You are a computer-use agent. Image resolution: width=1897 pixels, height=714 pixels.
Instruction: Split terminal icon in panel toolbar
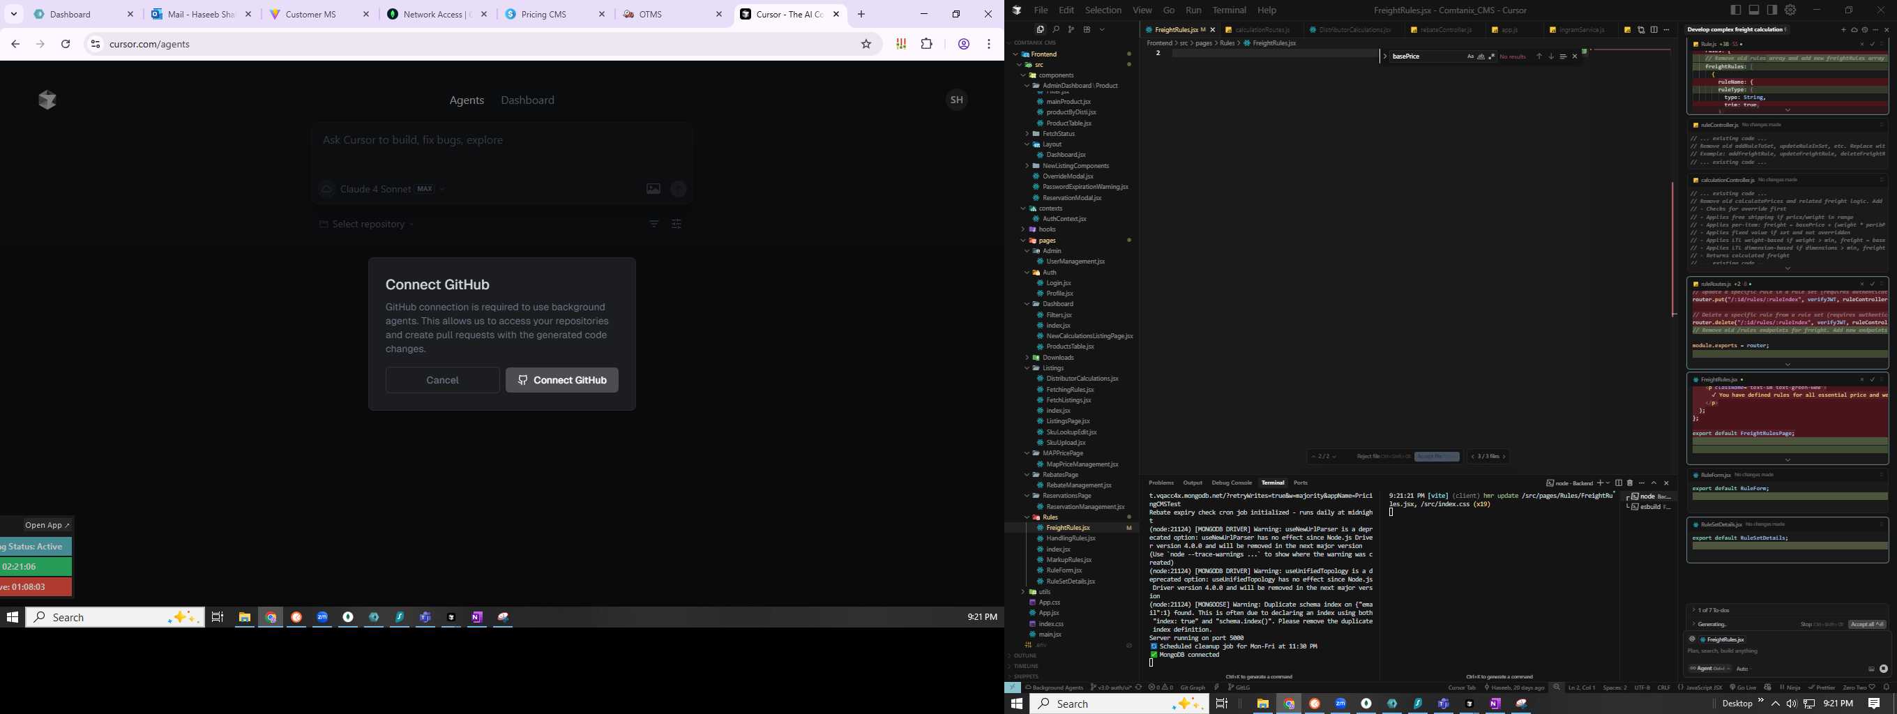coord(1619,483)
